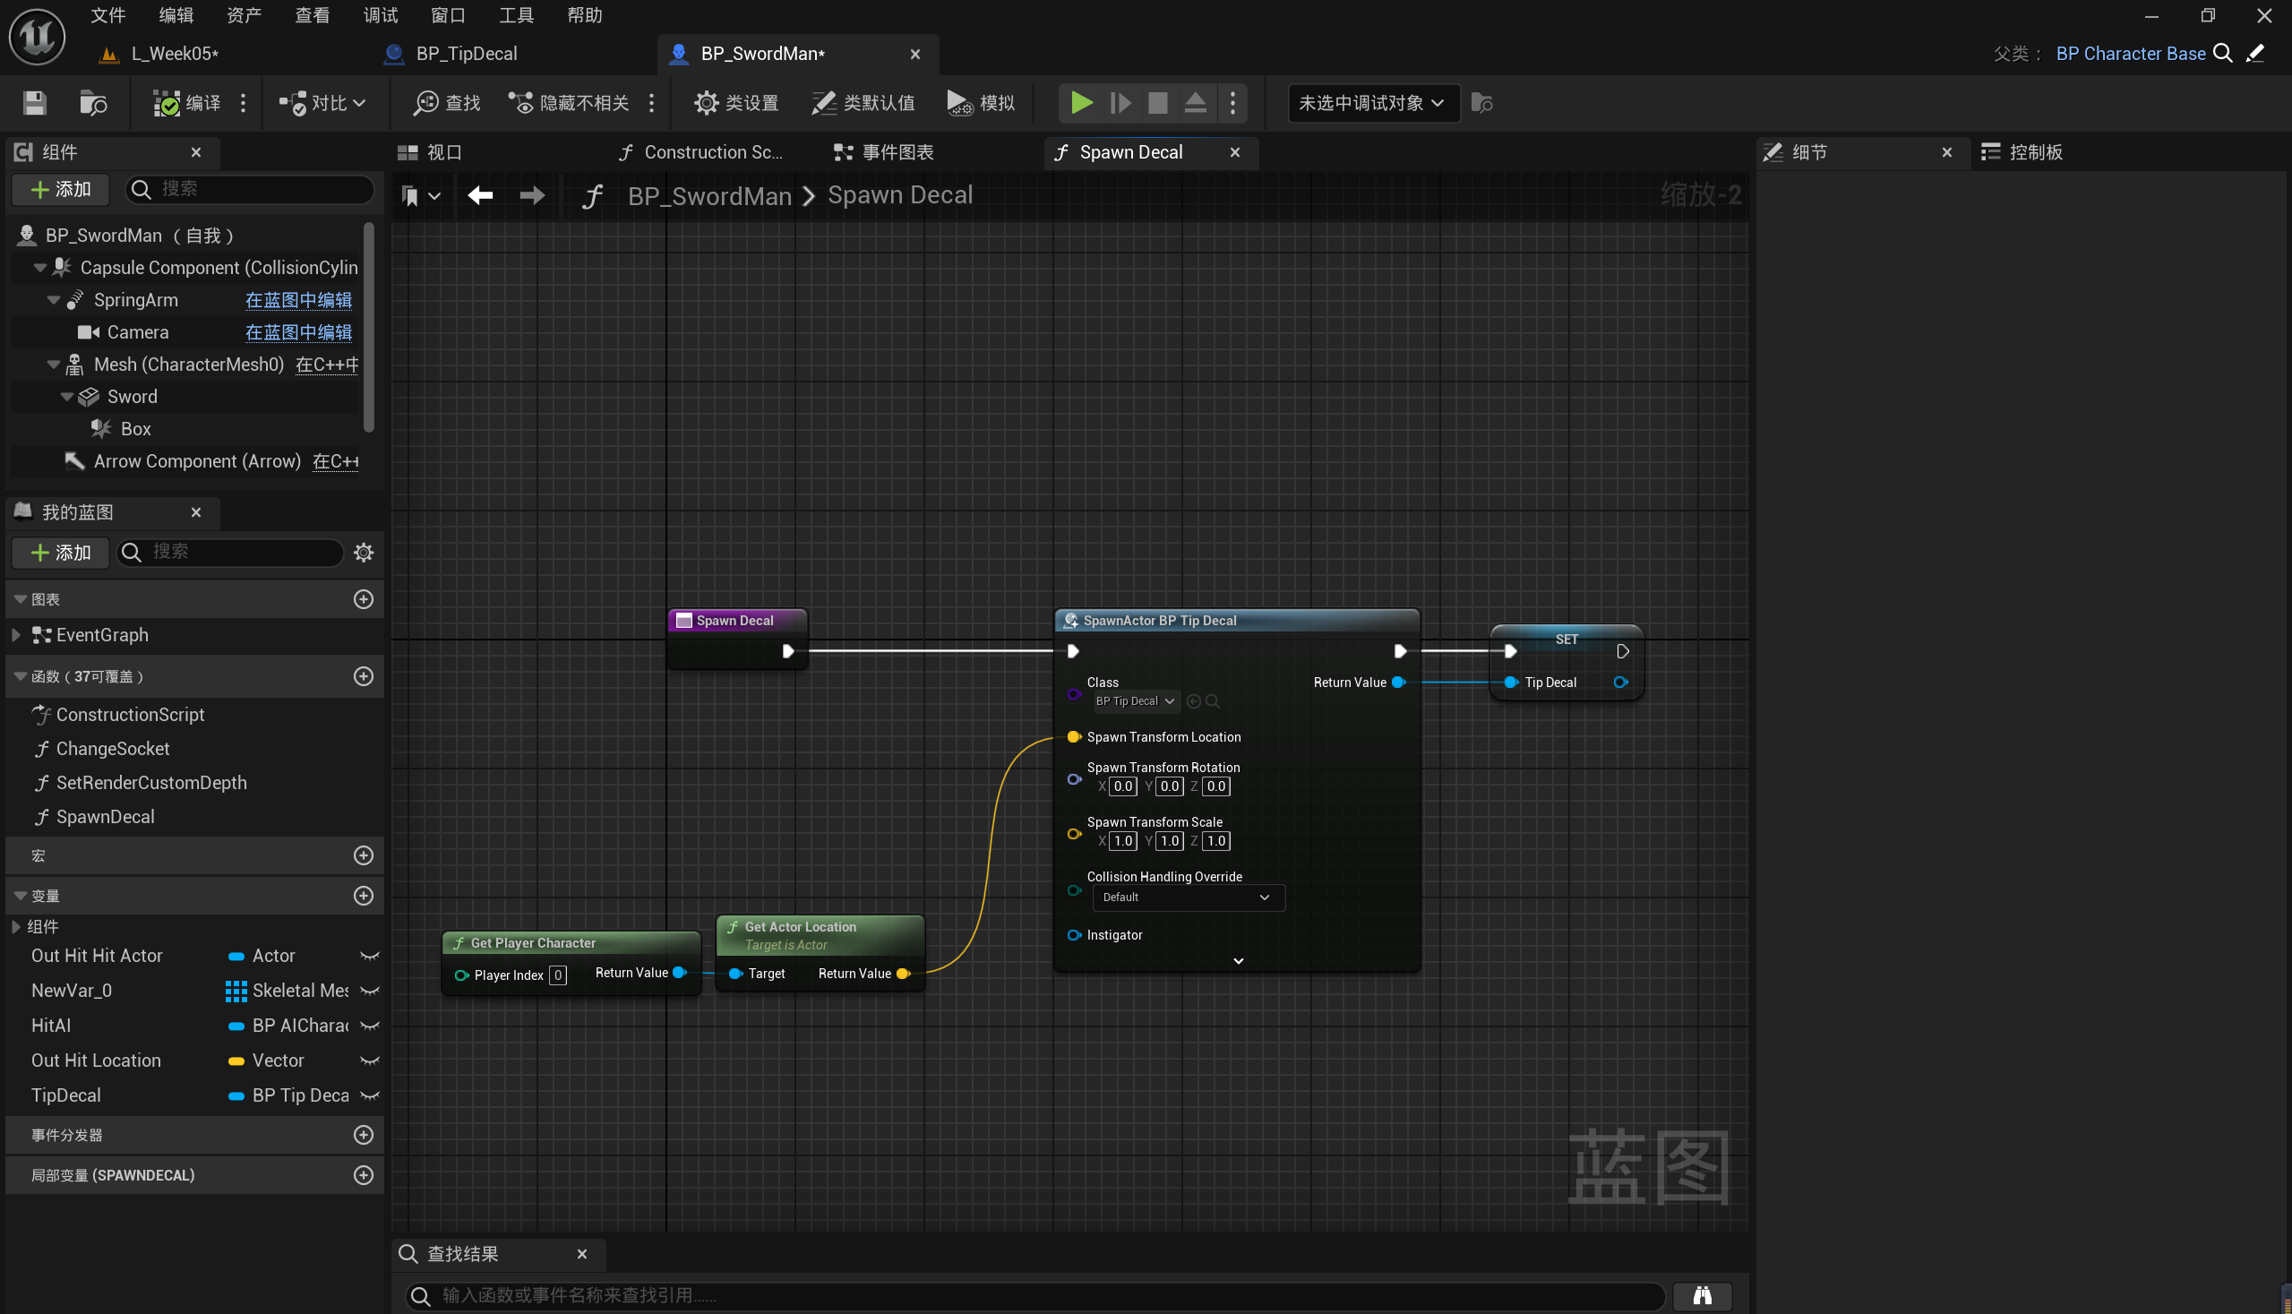Switch to the Event Graph (事件图表) tab
The width and height of the screenshot is (2292, 1314).
[x=884, y=152]
